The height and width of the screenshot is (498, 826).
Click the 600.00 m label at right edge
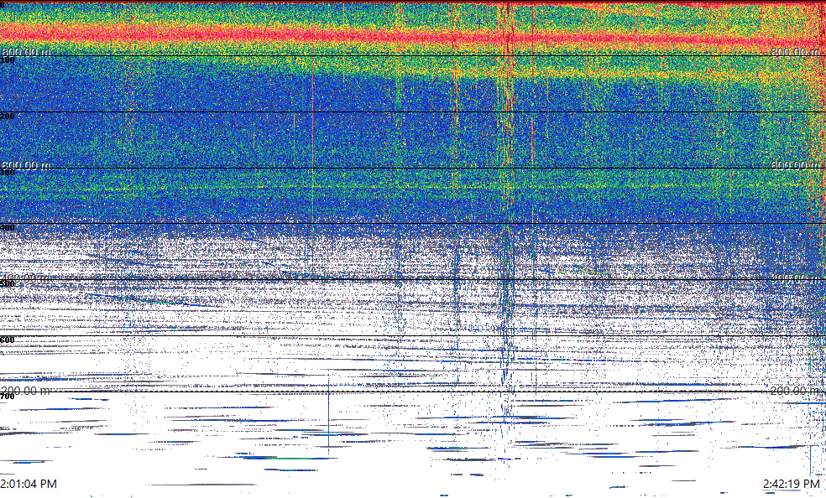[796, 165]
